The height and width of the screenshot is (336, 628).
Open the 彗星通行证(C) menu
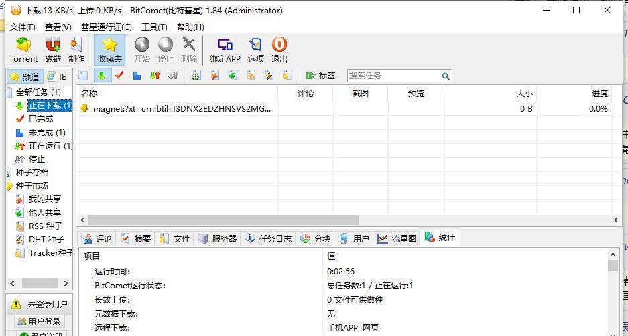tap(106, 27)
